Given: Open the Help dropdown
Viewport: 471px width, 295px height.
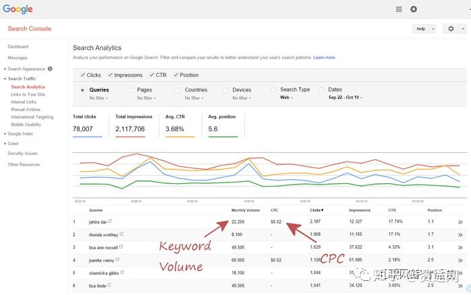Looking at the screenshot, I should [424, 29].
